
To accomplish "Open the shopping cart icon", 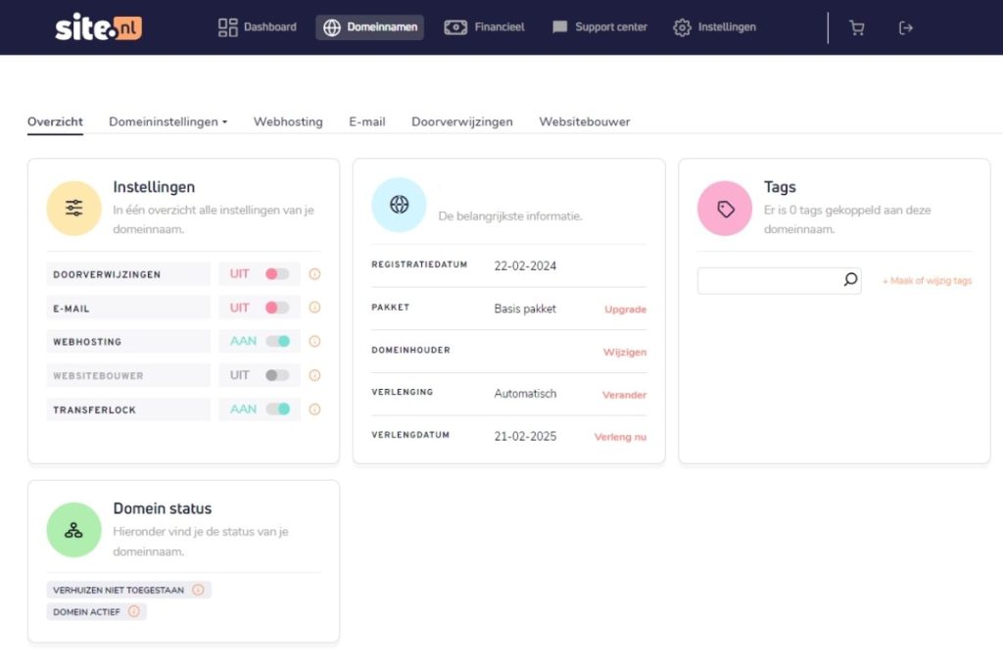I will coord(857,27).
